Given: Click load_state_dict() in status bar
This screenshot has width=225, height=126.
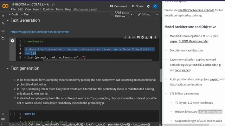Looking at the screenshot, I should pos(72,125).
